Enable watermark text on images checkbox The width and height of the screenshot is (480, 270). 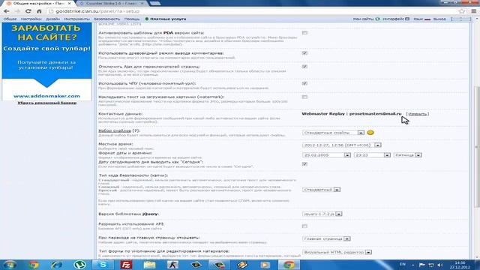point(304,97)
